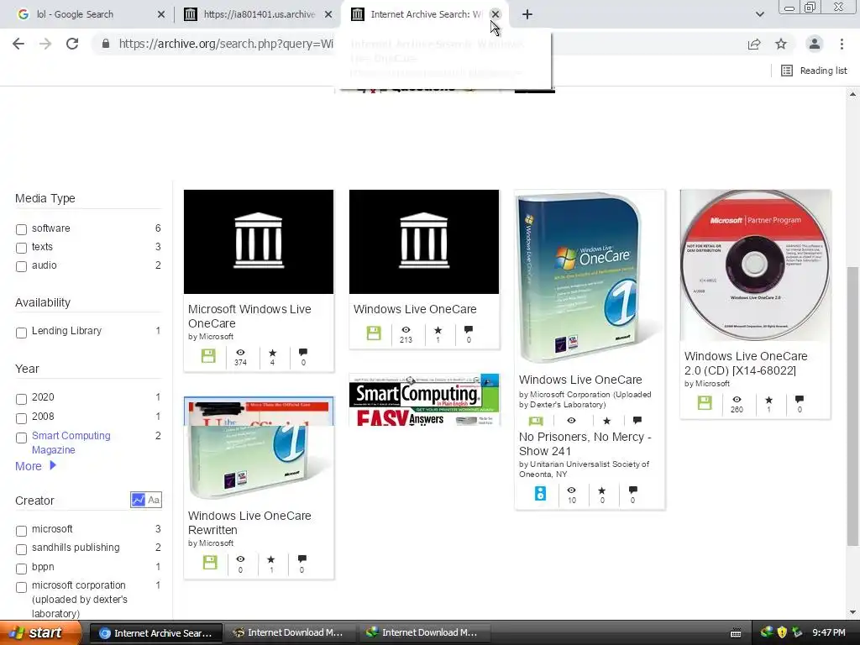Screen dimensions: 860x645
Task: Open the Chrome profile avatar button
Action: [x=815, y=44]
